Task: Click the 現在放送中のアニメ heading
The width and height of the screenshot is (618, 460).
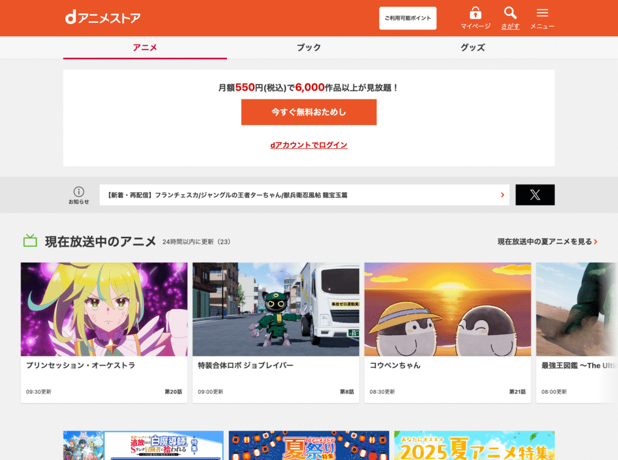Action: click(x=101, y=241)
